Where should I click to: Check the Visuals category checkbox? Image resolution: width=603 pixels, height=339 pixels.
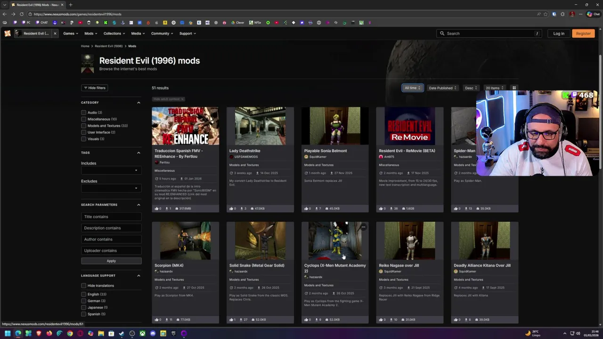(83, 139)
